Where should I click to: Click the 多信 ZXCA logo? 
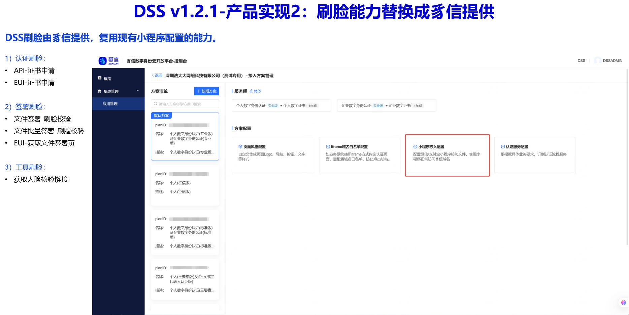108,61
